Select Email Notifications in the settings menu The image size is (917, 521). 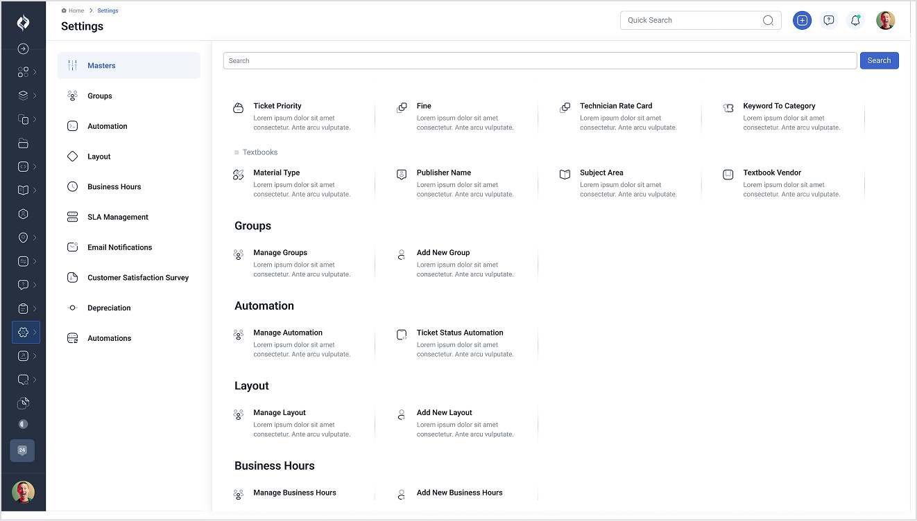(x=119, y=247)
